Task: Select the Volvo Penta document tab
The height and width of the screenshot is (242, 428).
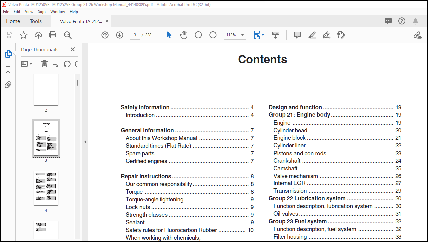Action: point(81,21)
